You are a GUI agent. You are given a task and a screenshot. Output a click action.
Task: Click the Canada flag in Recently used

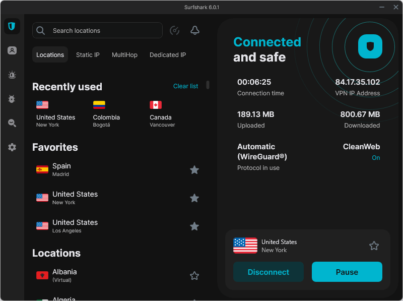(x=156, y=105)
